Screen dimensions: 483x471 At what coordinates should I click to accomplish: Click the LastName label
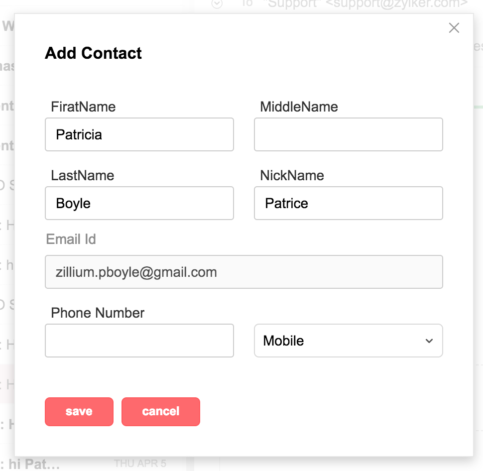click(82, 175)
